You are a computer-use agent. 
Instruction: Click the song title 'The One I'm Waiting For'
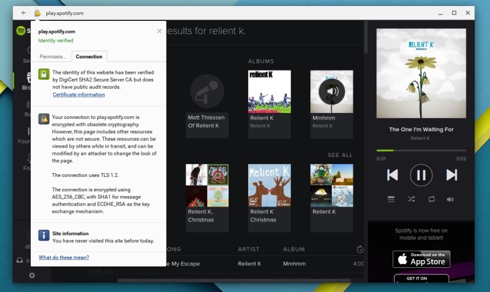(x=421, y=129)
